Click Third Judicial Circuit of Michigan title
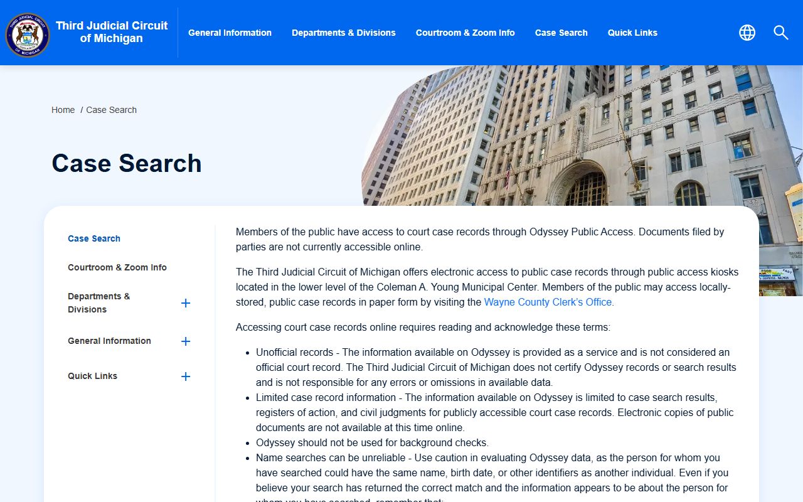The width and height of the screenshot is (803, 502). click(x=112, y=32)
